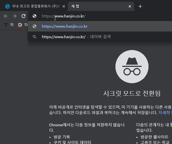This screenshot has height=144, width=172.
Task: Click the 고용주 또는 학교 list item
Action: coord(155,142)
